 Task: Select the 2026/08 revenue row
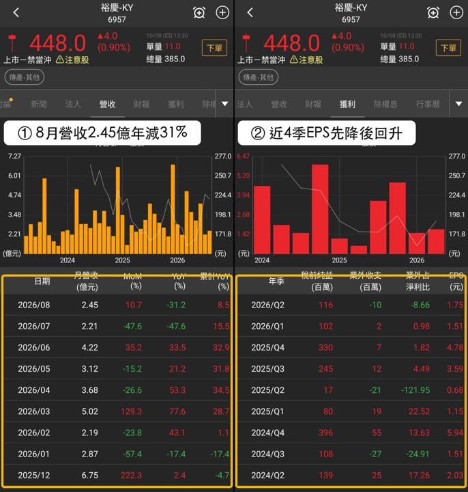[x=117, y=305]
